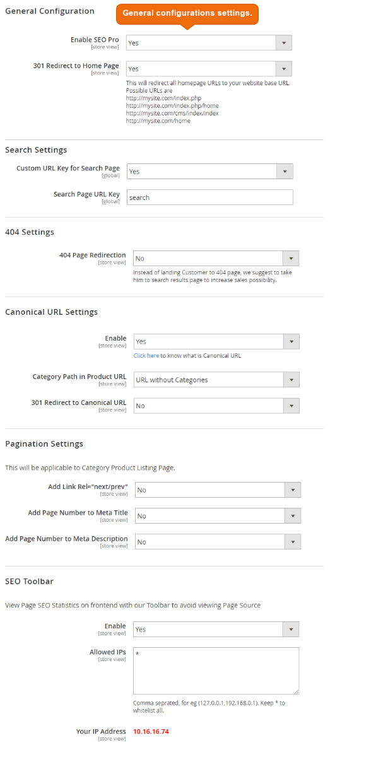The width and height of the screenshot is (388, 757).
Task: Open the SEO Toolbar Enable dropdown
Action: coord(216,630)
